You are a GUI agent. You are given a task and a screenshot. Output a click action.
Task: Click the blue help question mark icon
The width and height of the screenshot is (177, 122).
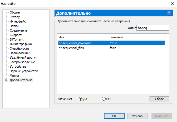click(169, 13)
